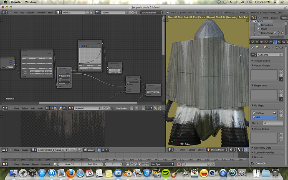Pin the image in the UV editor header
Screen dimensions: 288x180
(x=80, y=150)
